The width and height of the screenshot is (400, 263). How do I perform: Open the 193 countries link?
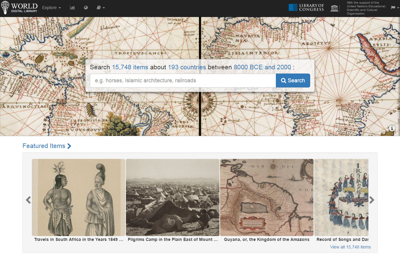(187, 67)
